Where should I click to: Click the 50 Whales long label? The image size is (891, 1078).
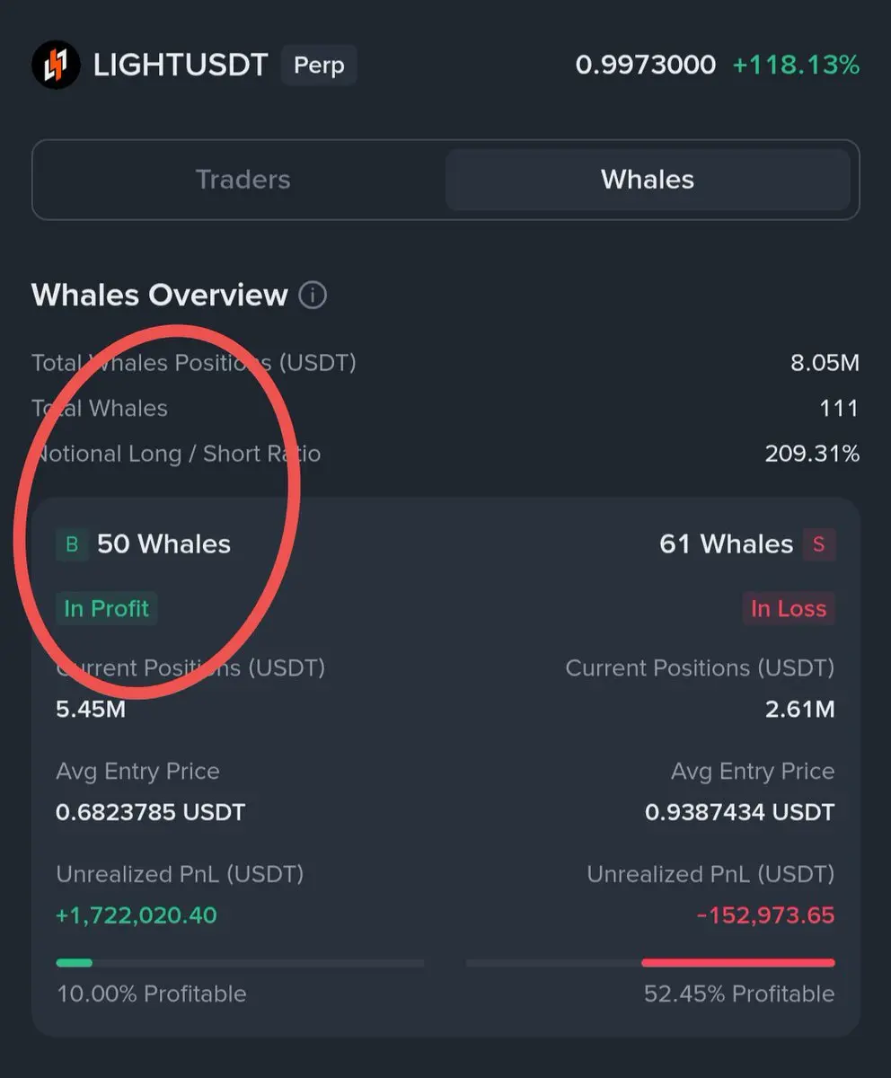pos(163,544)
